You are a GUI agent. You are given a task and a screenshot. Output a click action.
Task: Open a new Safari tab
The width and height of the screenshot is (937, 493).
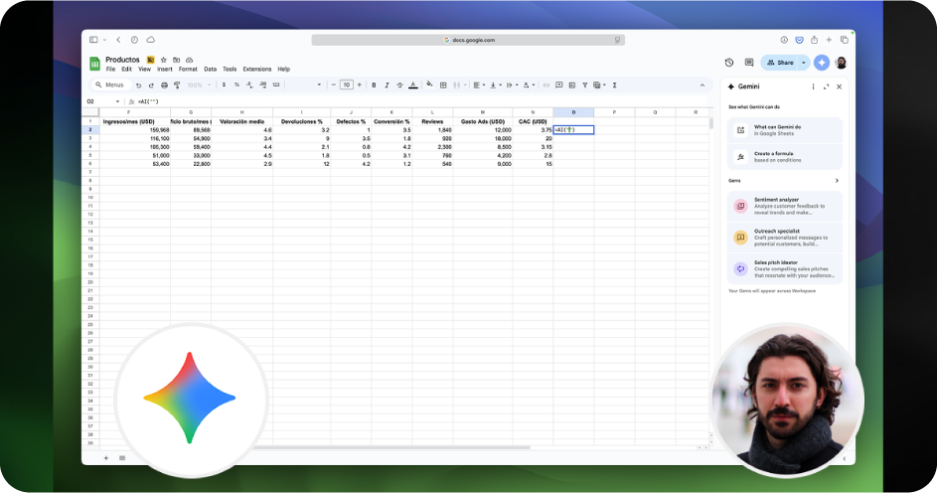point(829,40)
